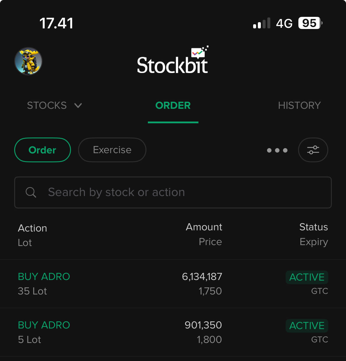Focus the stock or action search field
Image resolution: width=346 pixels, height=361 pixels.
177,192
